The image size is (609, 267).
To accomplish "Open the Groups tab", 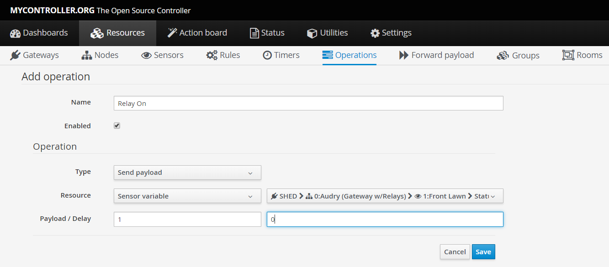I will (518, 55).
